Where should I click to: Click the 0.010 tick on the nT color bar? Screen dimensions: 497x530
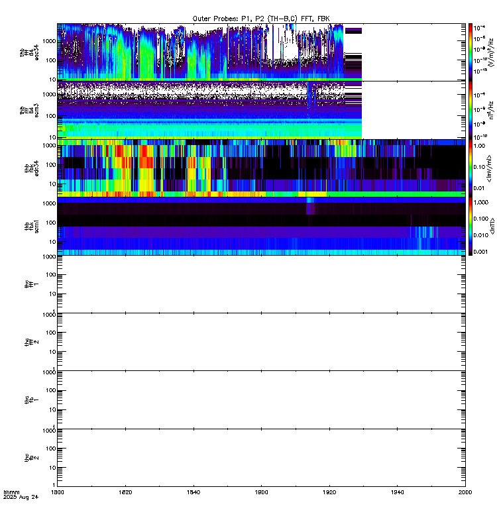(x=481, y=235)
